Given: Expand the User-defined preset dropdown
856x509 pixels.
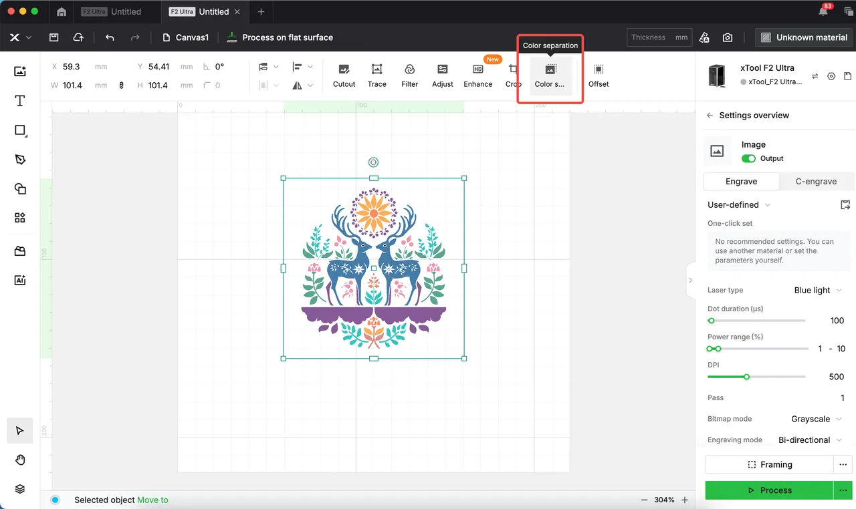Looking at the screenshot, I should pyautogui.click(x=739, y=205).
